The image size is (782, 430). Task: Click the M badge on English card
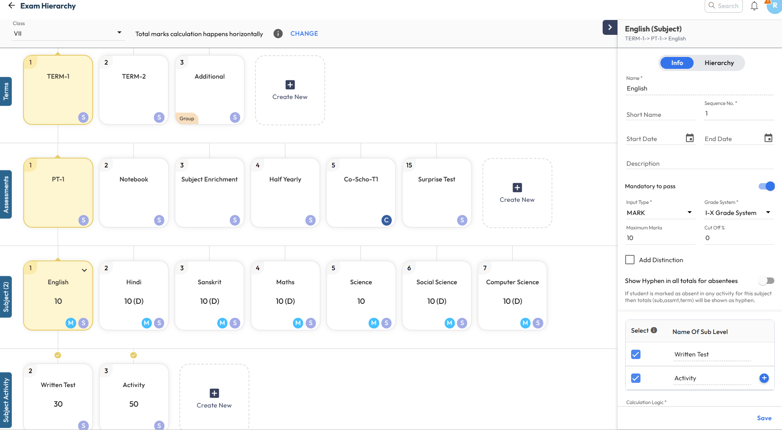71,323
